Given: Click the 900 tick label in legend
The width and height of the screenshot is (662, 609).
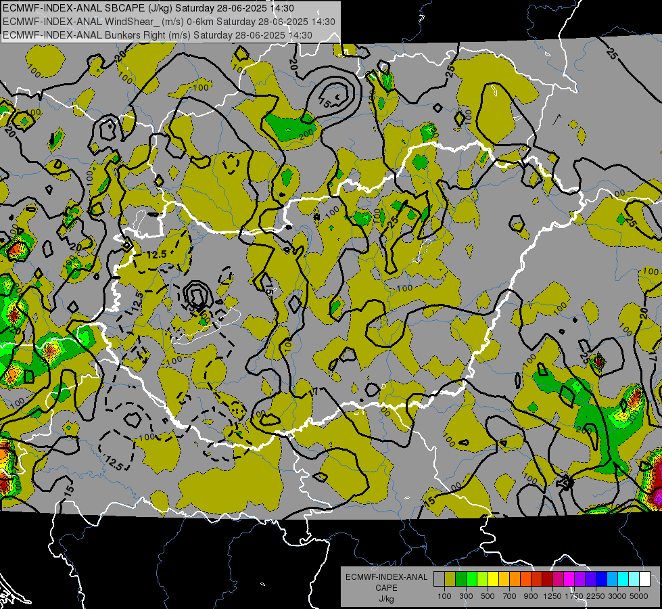Looking at the screenshot, I should click(x=531, y=596).
